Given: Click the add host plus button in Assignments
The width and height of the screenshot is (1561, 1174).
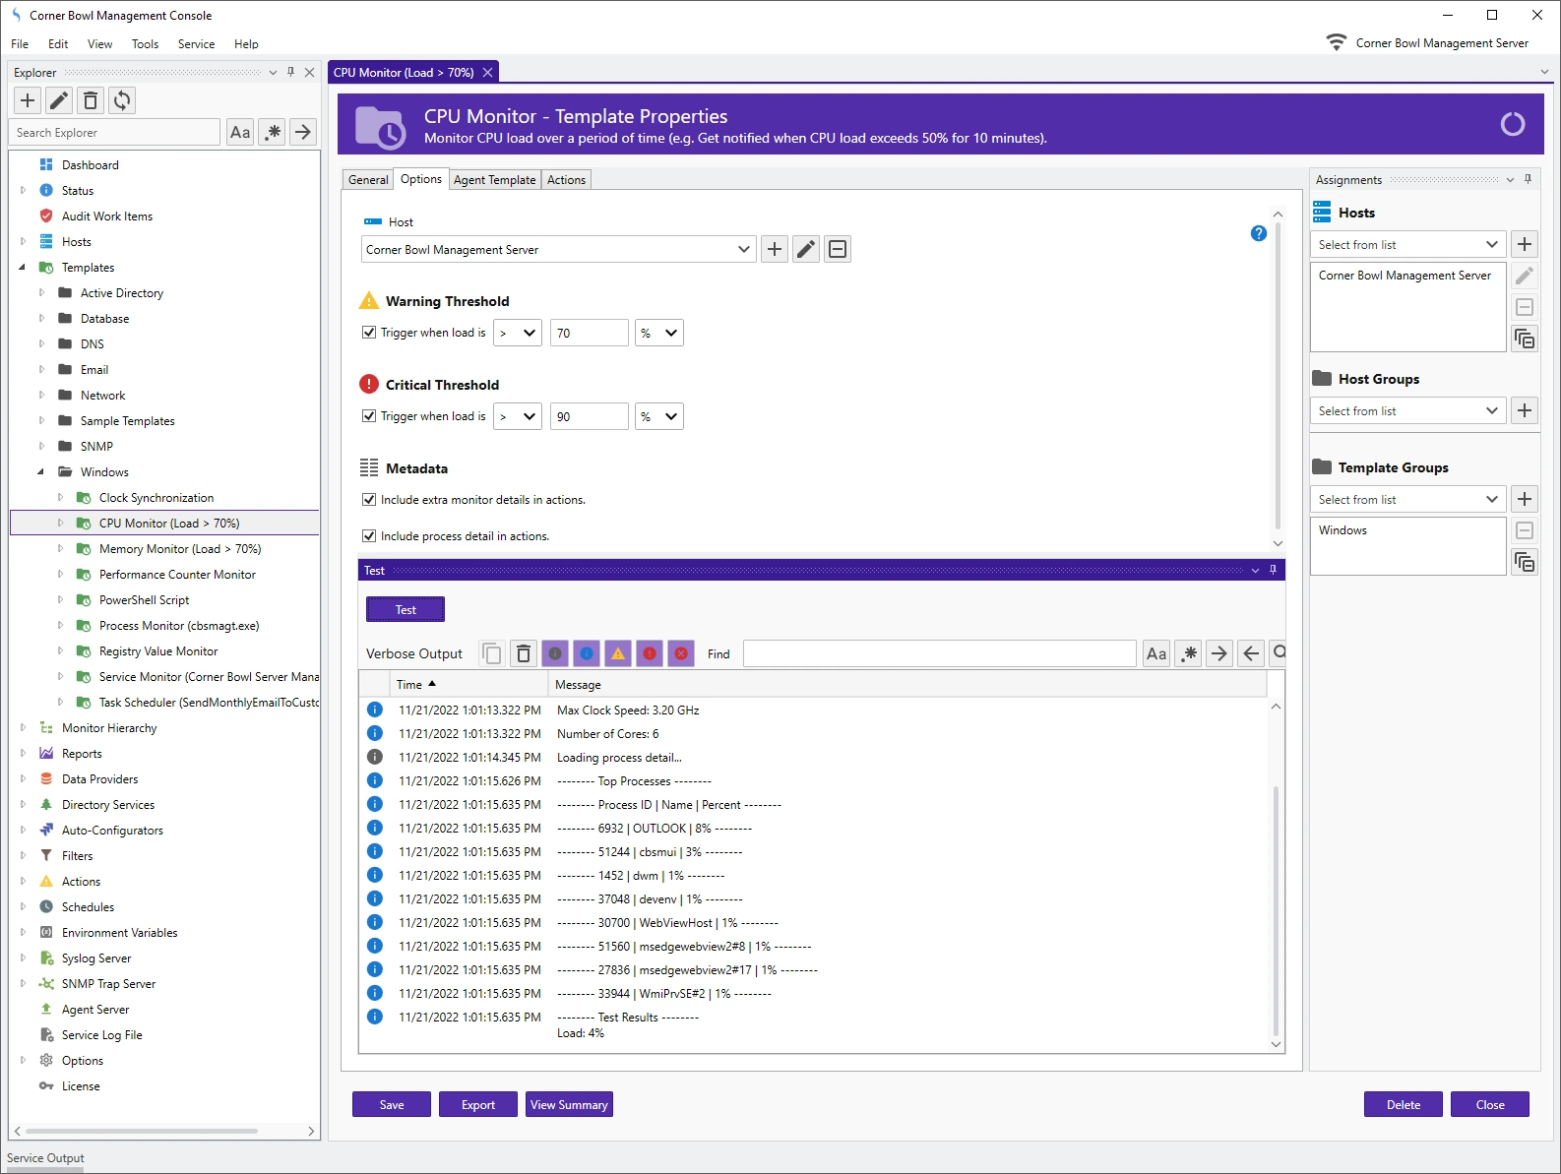Looking at the screenshot, I should point(1525,244).
